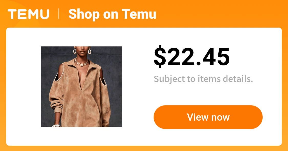Click the pearl bracelet on the model's wrist
Screen dimensions: 288x151
tap(56, 125)
